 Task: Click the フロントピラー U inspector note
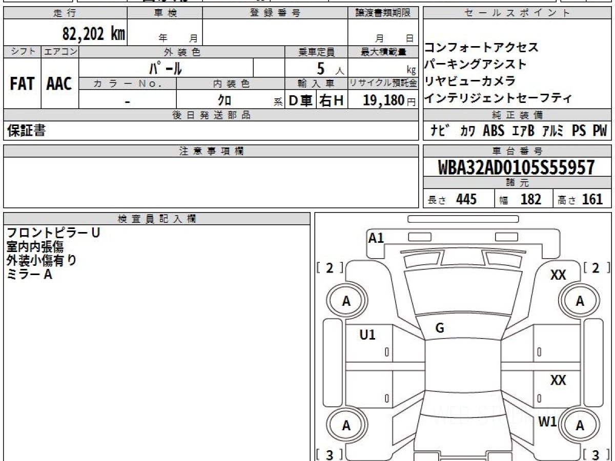tap(53, 233)
